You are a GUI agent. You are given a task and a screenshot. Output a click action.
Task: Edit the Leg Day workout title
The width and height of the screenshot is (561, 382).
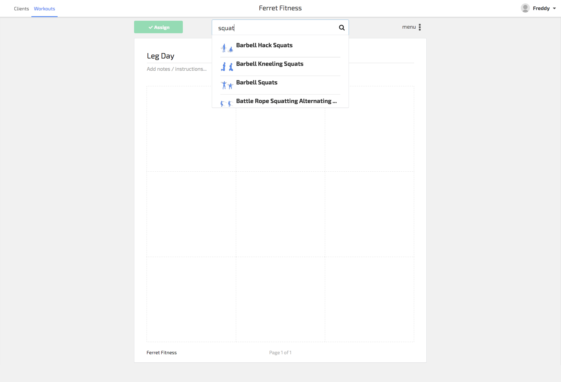(161, 56)
